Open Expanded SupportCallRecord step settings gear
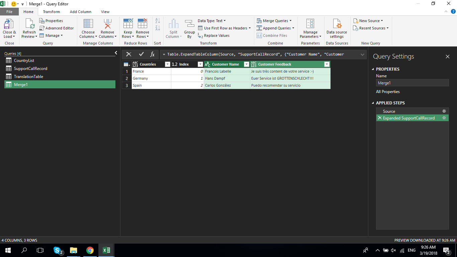Image resolution: width=457 pixels, height=257 pixels. coord(444,118)
